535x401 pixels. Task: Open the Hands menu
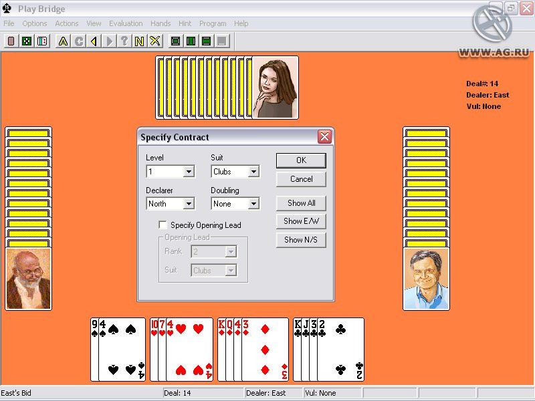tap(160, 23)
